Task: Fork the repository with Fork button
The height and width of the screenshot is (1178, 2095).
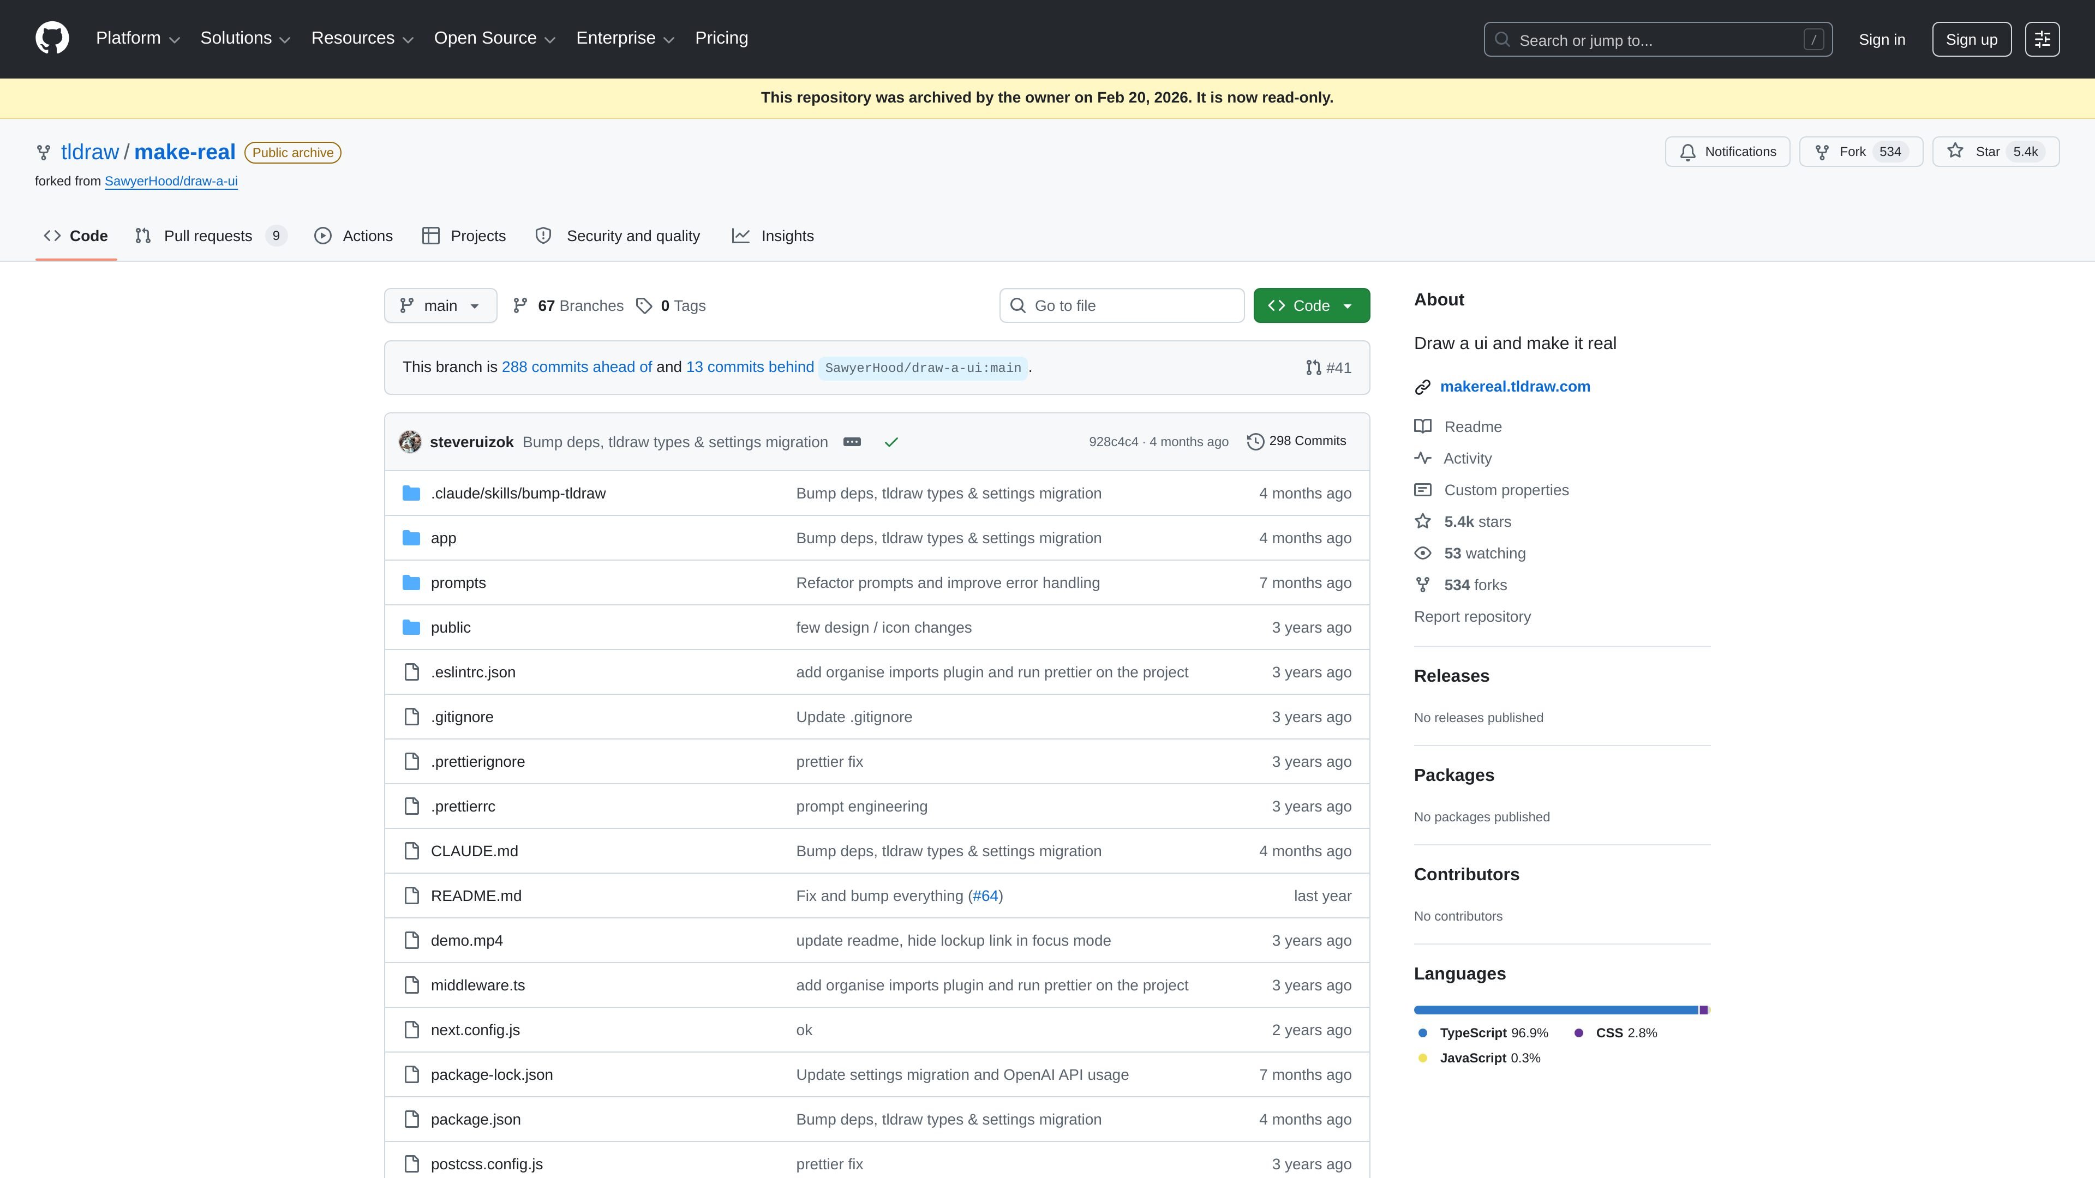Action: (x=1861, y=152)
